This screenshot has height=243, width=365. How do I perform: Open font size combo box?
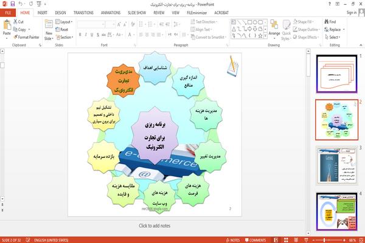tap(110, 24)
